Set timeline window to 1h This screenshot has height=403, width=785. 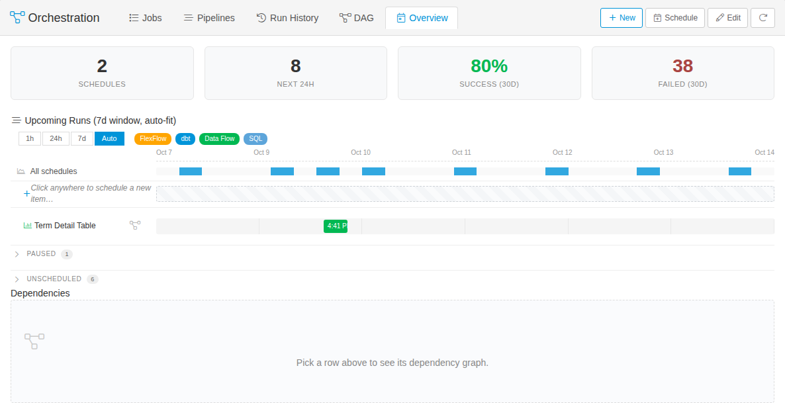pos(30,139)
